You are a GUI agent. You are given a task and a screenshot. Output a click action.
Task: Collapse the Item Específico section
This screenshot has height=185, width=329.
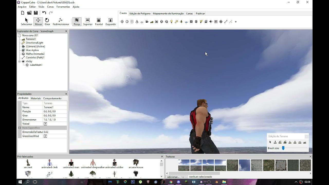click(x=20, y=128)
